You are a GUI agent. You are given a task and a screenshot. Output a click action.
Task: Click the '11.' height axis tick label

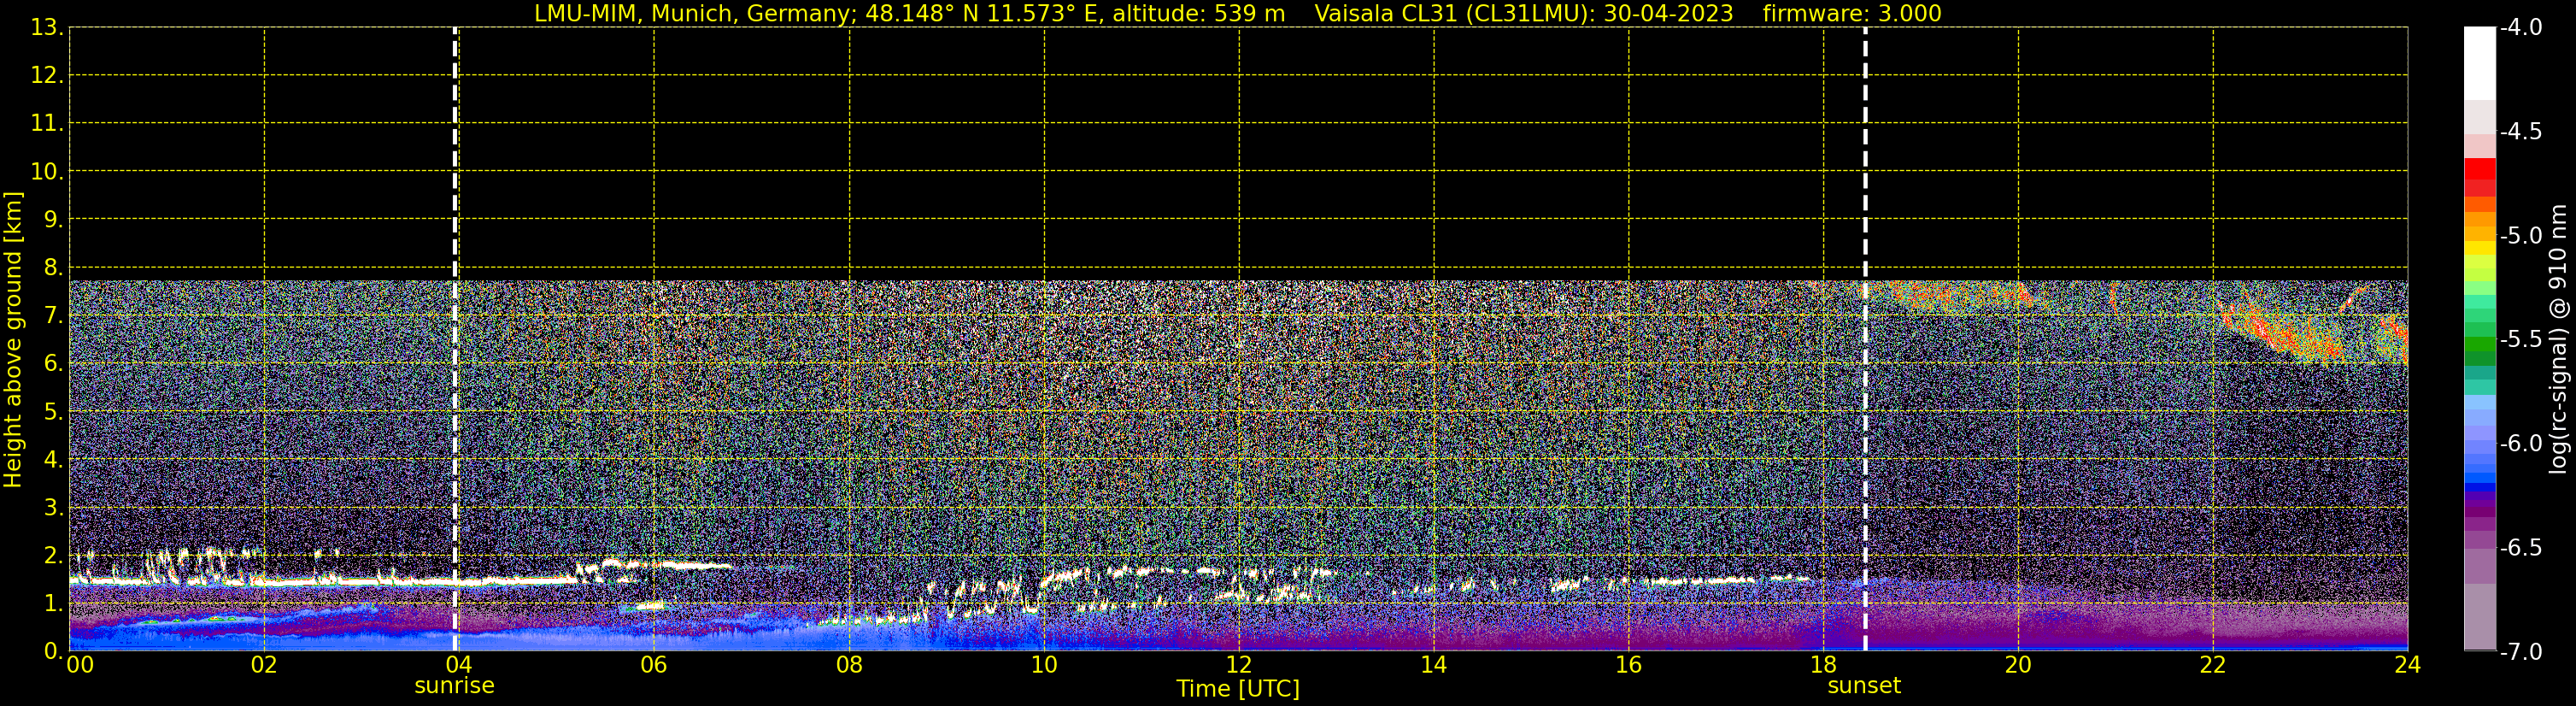pos(47,124)
